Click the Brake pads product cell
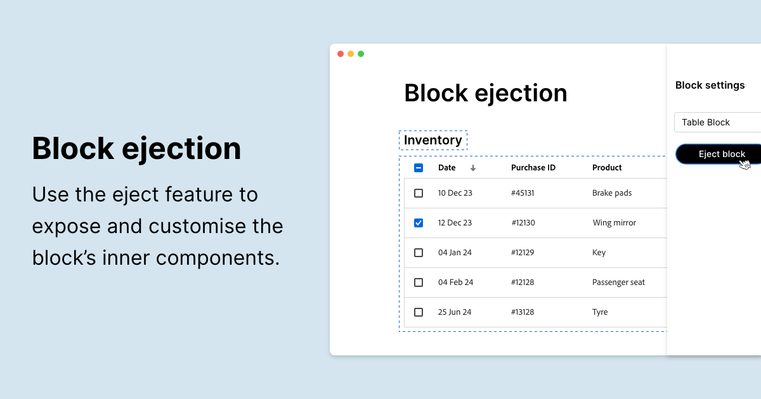 (612, 193)
